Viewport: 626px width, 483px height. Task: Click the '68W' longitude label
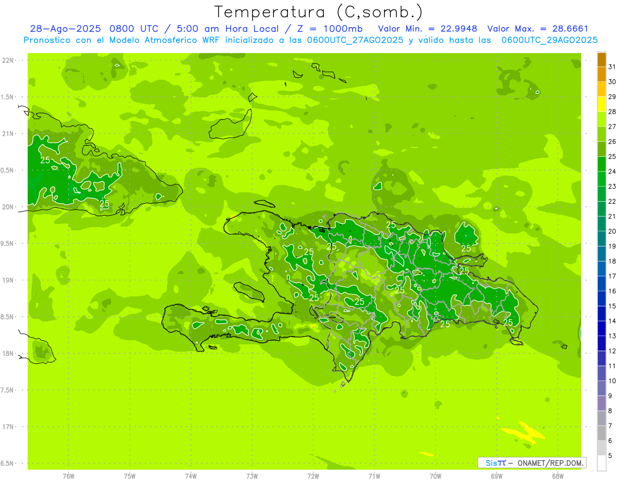pos(557,476)
